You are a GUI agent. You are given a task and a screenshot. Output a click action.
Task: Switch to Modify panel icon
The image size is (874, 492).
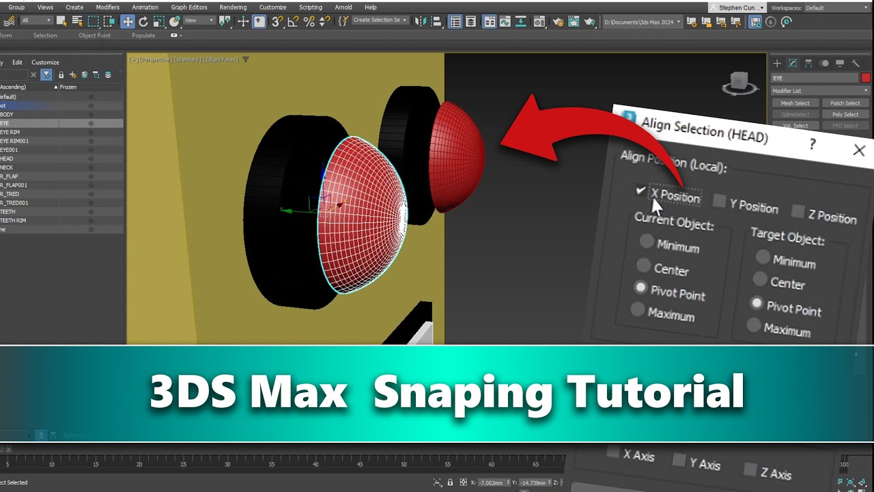click(793, 63)
